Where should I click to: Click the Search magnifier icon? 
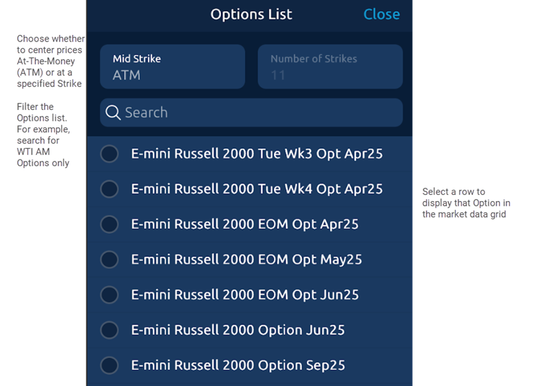coord(113,113)
